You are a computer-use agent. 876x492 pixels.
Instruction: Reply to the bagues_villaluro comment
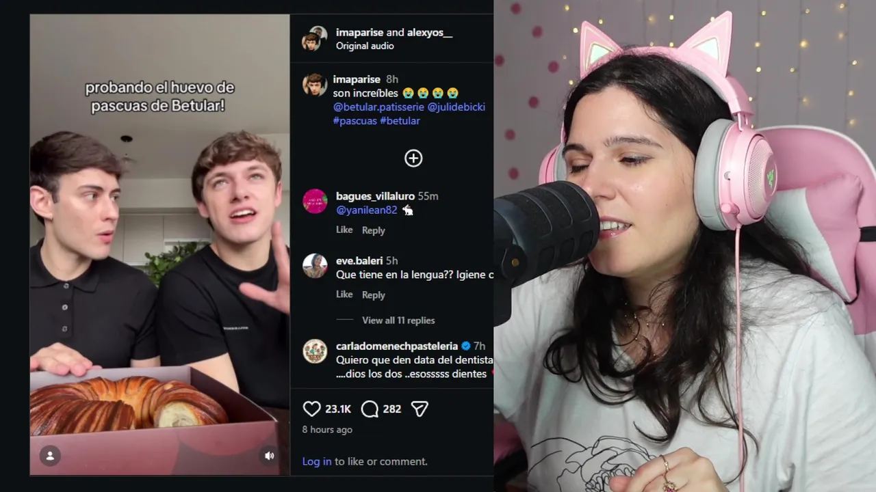(374, 230)
